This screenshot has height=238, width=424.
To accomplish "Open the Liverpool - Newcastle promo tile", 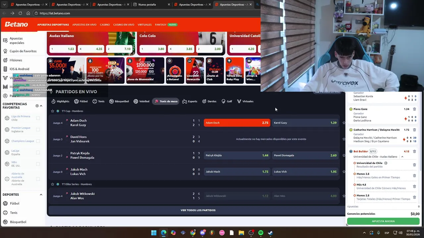I will click(195, 70).
